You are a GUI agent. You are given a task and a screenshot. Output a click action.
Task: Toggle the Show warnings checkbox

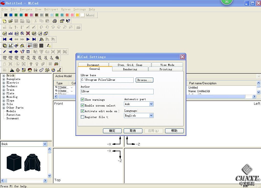tap(82, 99)
